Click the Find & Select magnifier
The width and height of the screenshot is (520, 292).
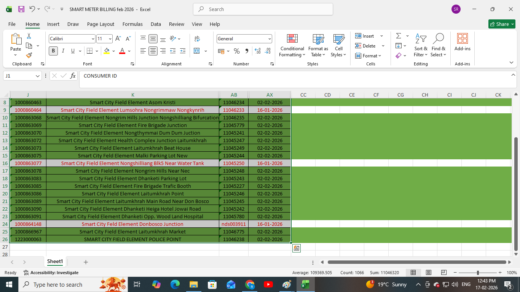(439, 45)
